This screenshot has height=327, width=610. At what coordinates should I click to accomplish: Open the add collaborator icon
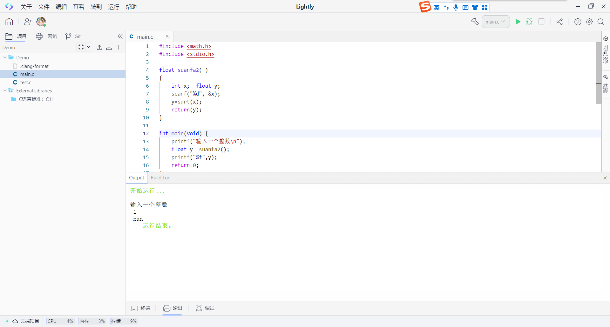(x=28, y=22)
